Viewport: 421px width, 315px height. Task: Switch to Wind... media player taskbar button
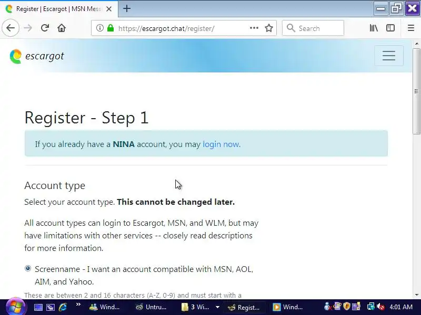click(x=288, y=307)
